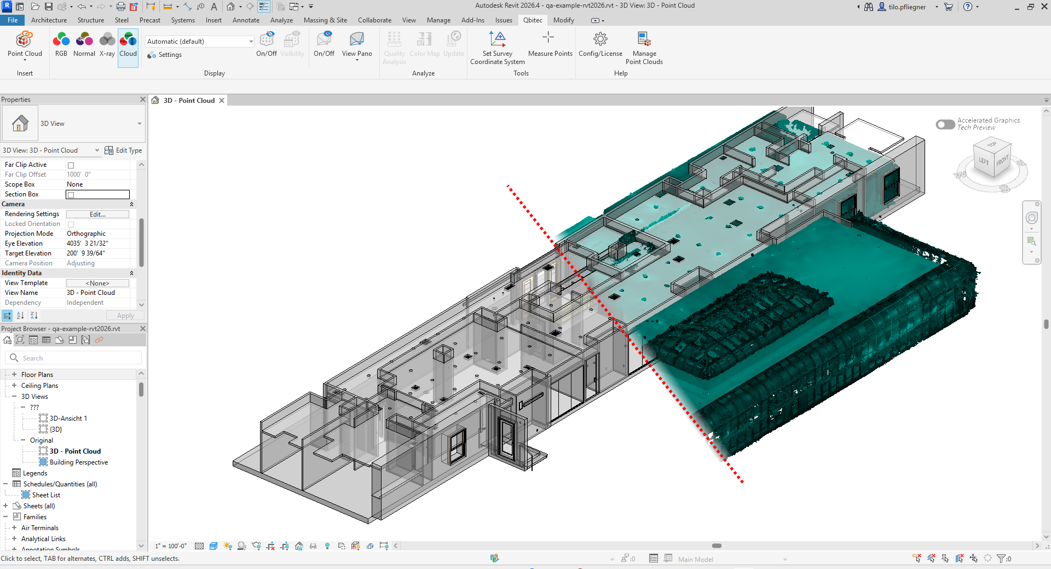The width and height of the screenshot is (1051, 569).
Task: Open the View Pano tool
Action: (357, 45)
